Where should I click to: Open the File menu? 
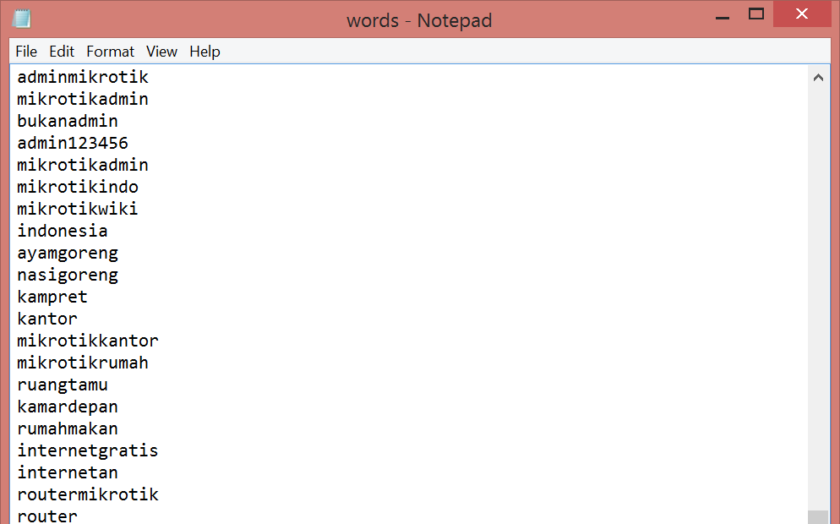[26, 52]
